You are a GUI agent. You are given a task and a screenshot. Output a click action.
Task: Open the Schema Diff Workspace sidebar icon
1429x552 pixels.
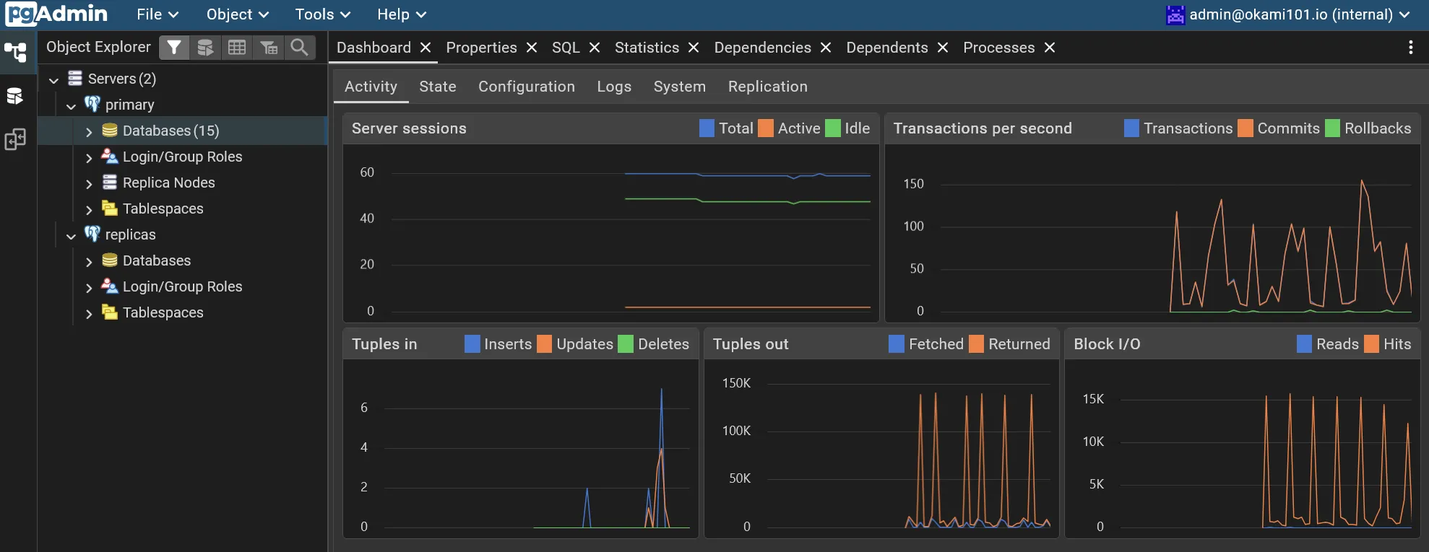tap(15, 139)
